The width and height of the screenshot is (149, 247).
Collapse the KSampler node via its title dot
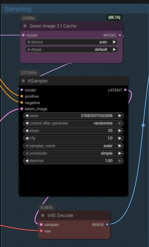23,81
